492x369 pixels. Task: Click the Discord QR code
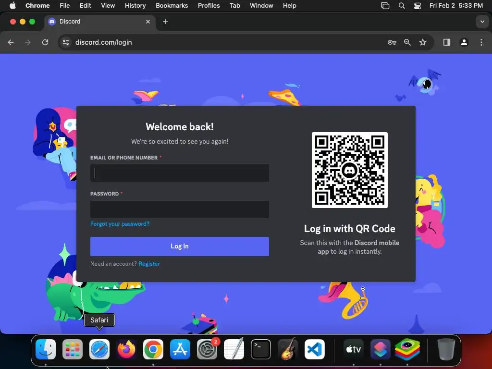coord(350,170)
